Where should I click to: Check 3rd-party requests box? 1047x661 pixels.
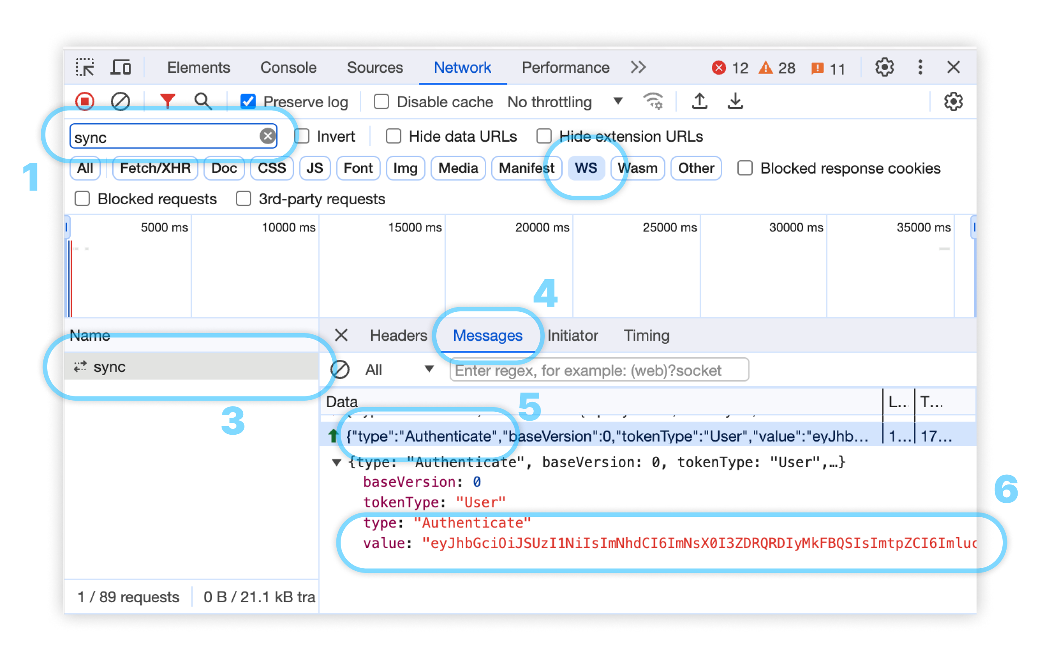[244, 199]
